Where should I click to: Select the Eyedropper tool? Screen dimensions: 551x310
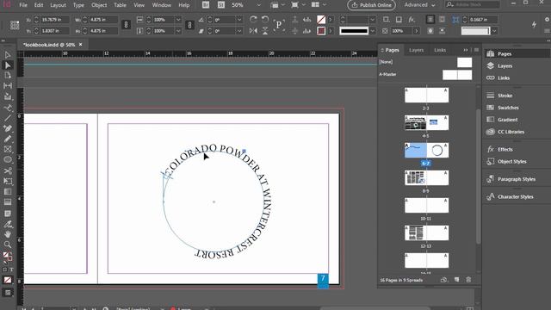[x=8, y=224]
